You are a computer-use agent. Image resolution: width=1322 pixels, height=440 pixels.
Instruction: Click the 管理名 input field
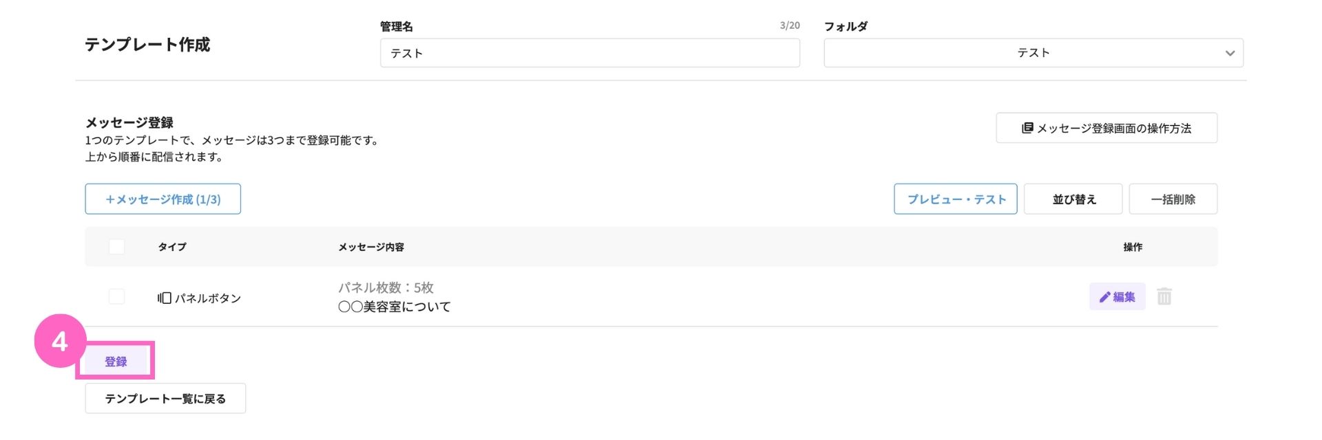[590, 53]
